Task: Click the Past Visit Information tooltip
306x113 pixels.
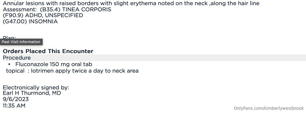Action: (21, 42)
